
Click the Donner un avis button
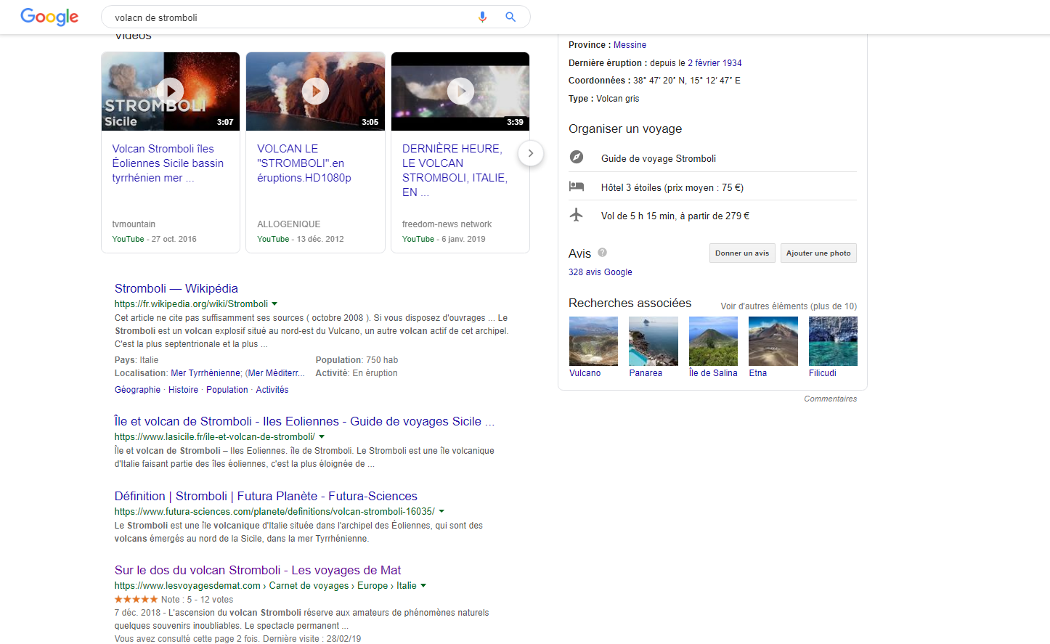tap(742, 253)
